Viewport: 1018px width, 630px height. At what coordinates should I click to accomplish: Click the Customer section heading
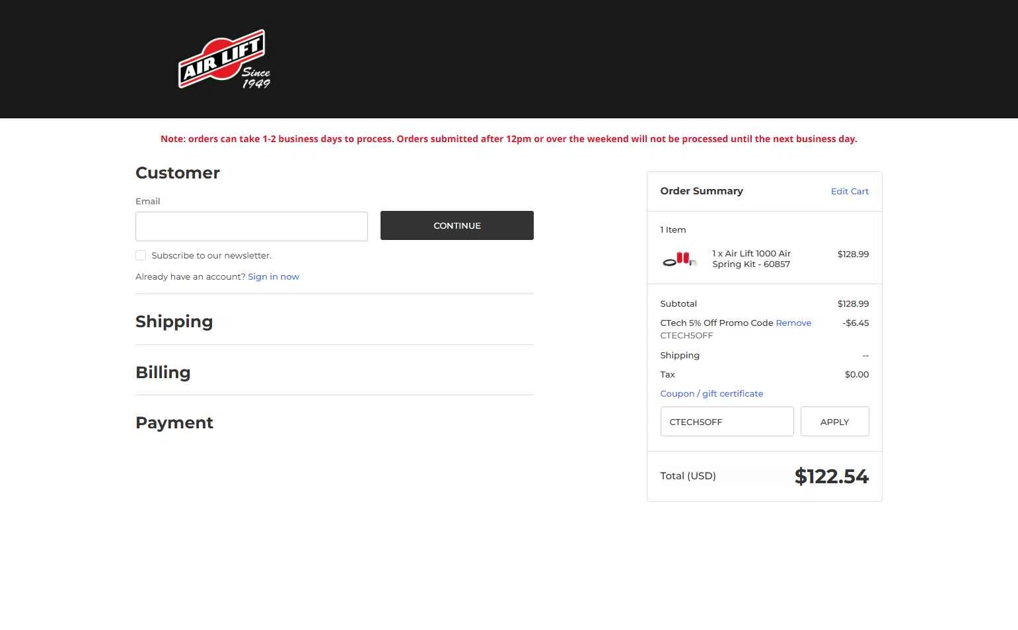(178, 173)
